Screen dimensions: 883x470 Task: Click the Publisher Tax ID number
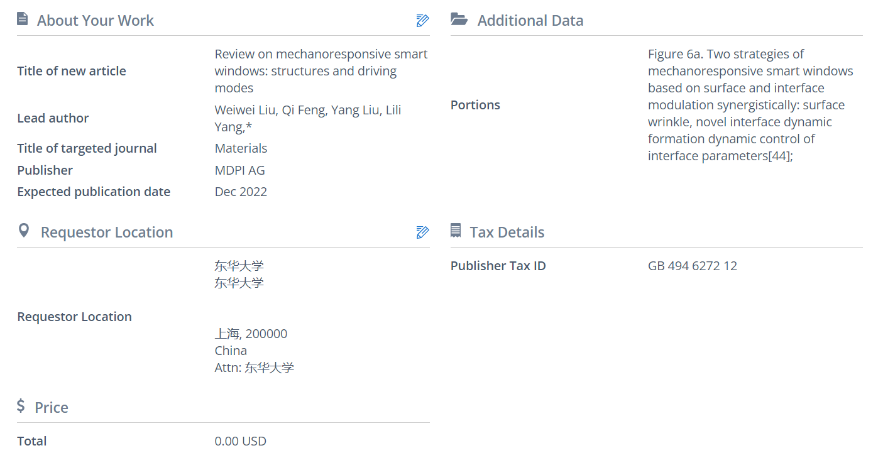pos(692,266)
